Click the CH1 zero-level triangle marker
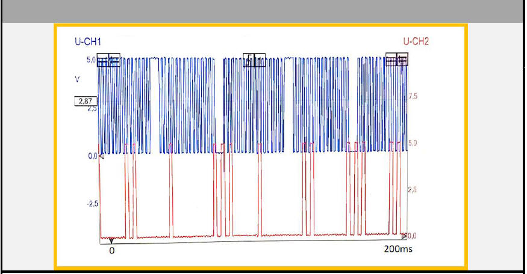 pos(101,156)
